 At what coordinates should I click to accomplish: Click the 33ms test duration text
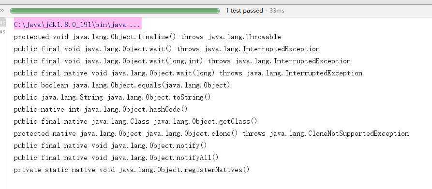click(x=277, y=11)
